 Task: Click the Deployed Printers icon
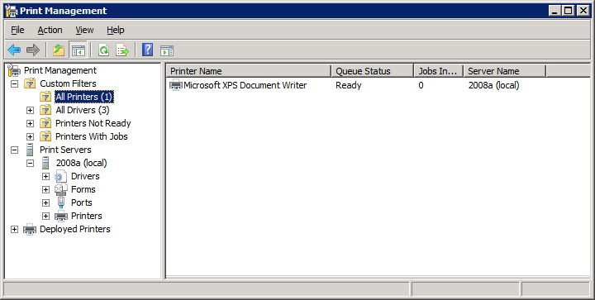tap(30, 229)
